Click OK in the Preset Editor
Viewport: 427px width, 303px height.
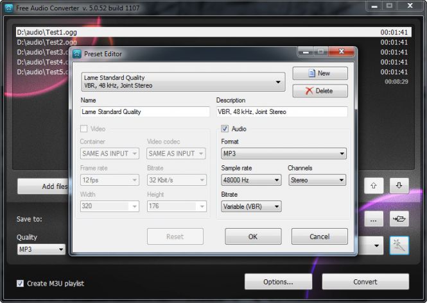[x=253, y=236]
